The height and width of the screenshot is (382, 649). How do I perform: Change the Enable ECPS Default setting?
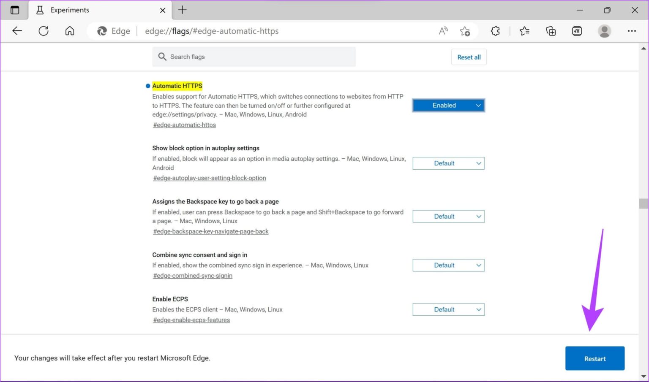448,309
